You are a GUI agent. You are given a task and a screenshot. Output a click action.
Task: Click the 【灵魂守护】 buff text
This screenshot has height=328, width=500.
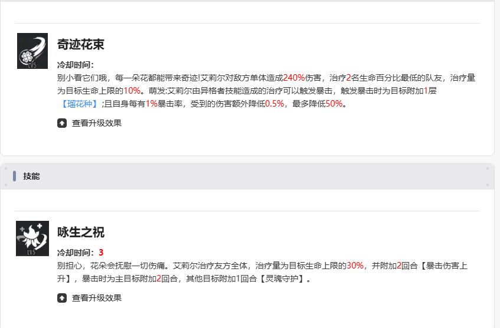(x=282, y=279)
